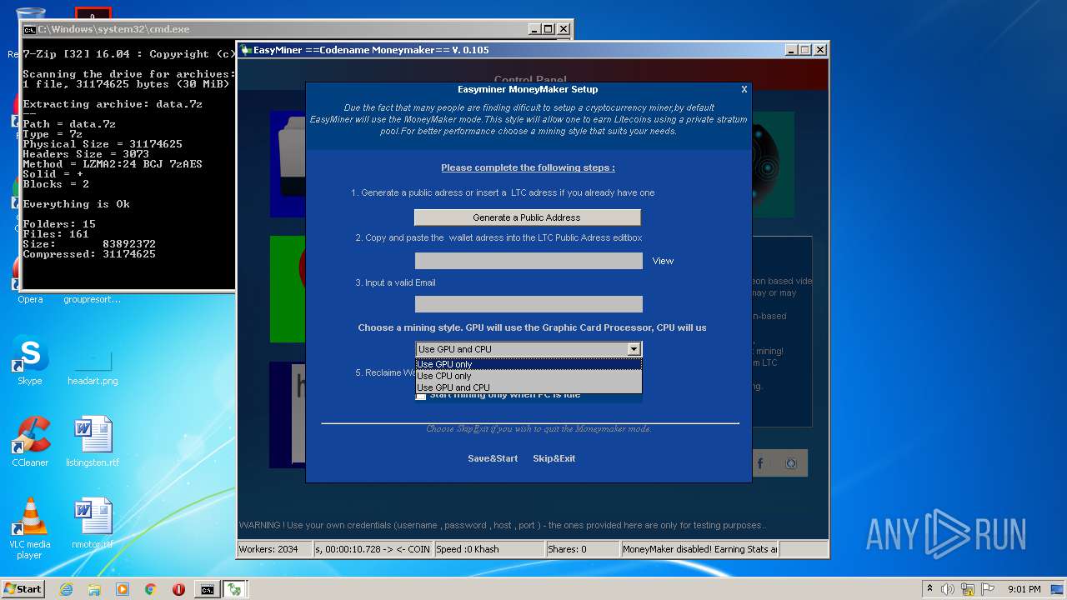
Task: Open Windows Explorer folder taskbar icon
Action: tap(94, 589)
